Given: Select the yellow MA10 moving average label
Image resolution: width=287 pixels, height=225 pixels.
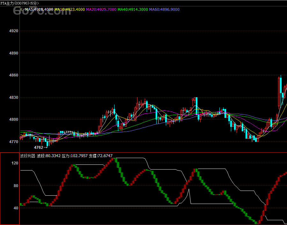Looking at the screenshot, I should [70, 10].
